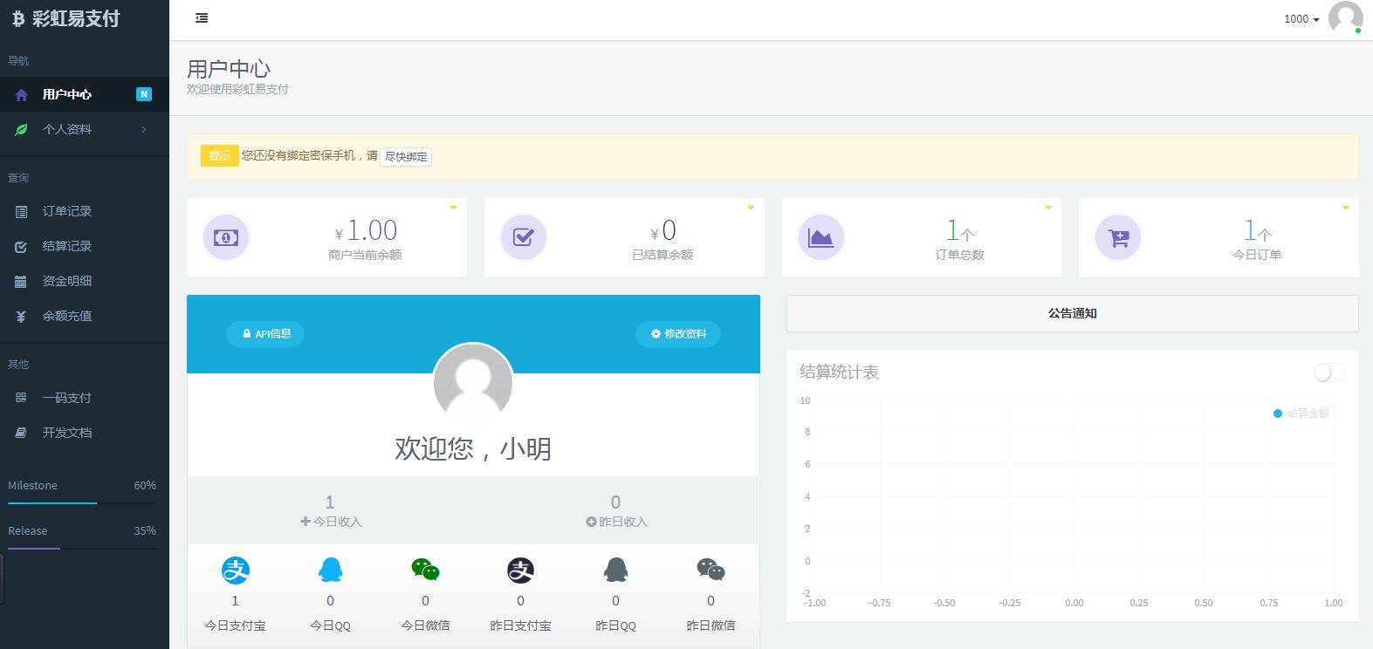
Task: Click the N badge on 用户中心
Action: click(144, 94)
